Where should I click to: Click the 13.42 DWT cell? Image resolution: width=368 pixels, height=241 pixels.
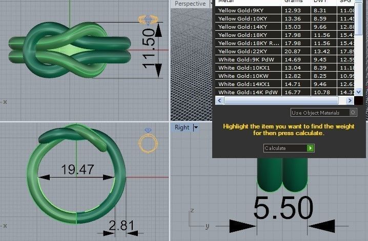pos(324,51)
